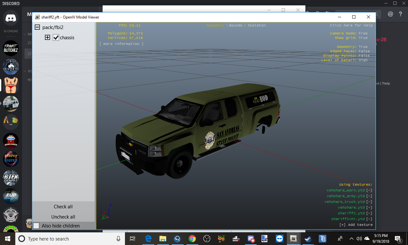Click the OpenIV taskbar icon
The height and width of the screenshot is (245, 408).
pyautogui.click(x=293, y=239)
